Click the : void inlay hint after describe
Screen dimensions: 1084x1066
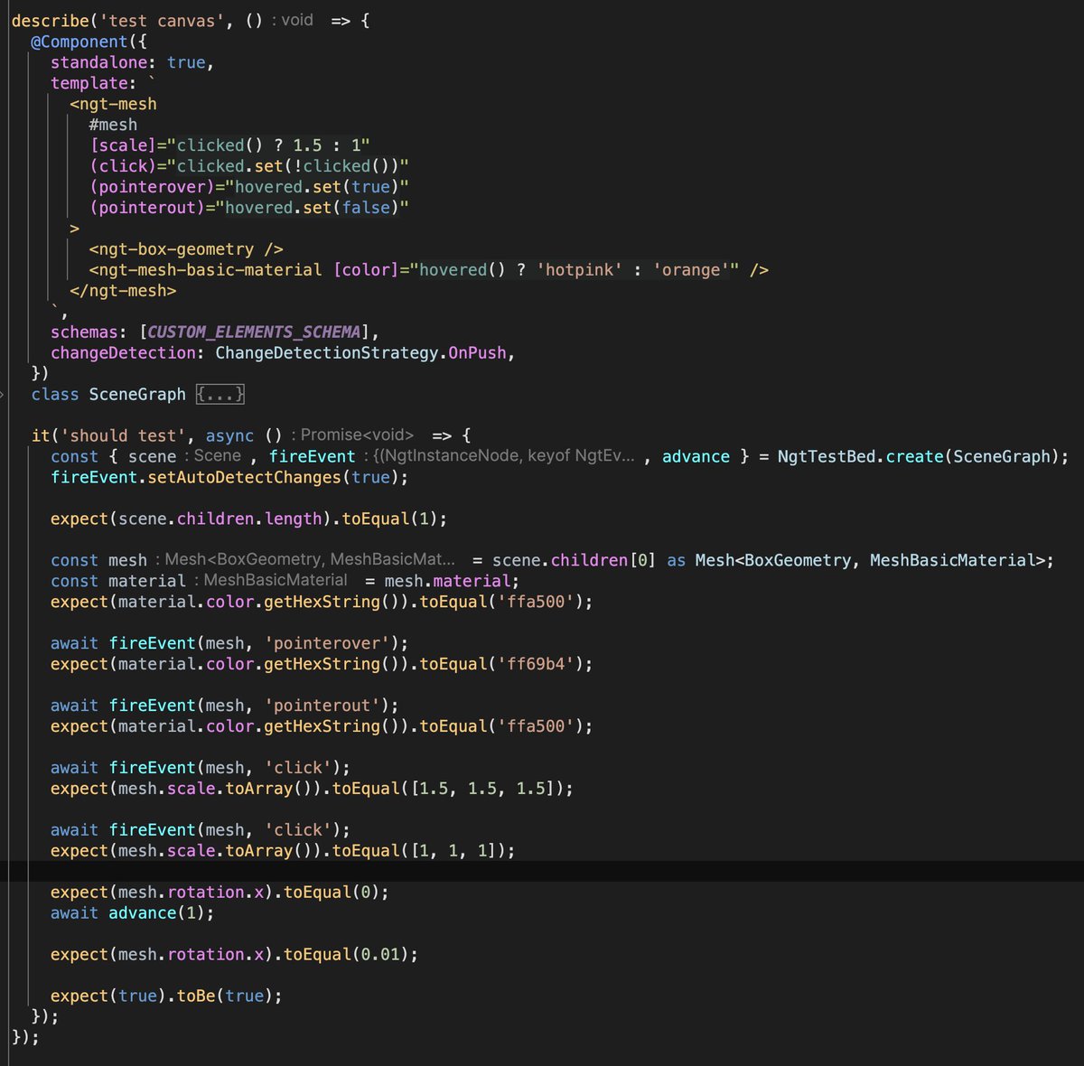click(x=292, y=20)
